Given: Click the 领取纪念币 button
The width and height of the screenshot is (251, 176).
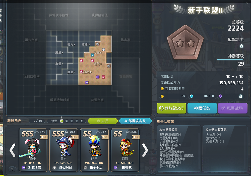Looking at the screenshot, I should click(171, 108).
